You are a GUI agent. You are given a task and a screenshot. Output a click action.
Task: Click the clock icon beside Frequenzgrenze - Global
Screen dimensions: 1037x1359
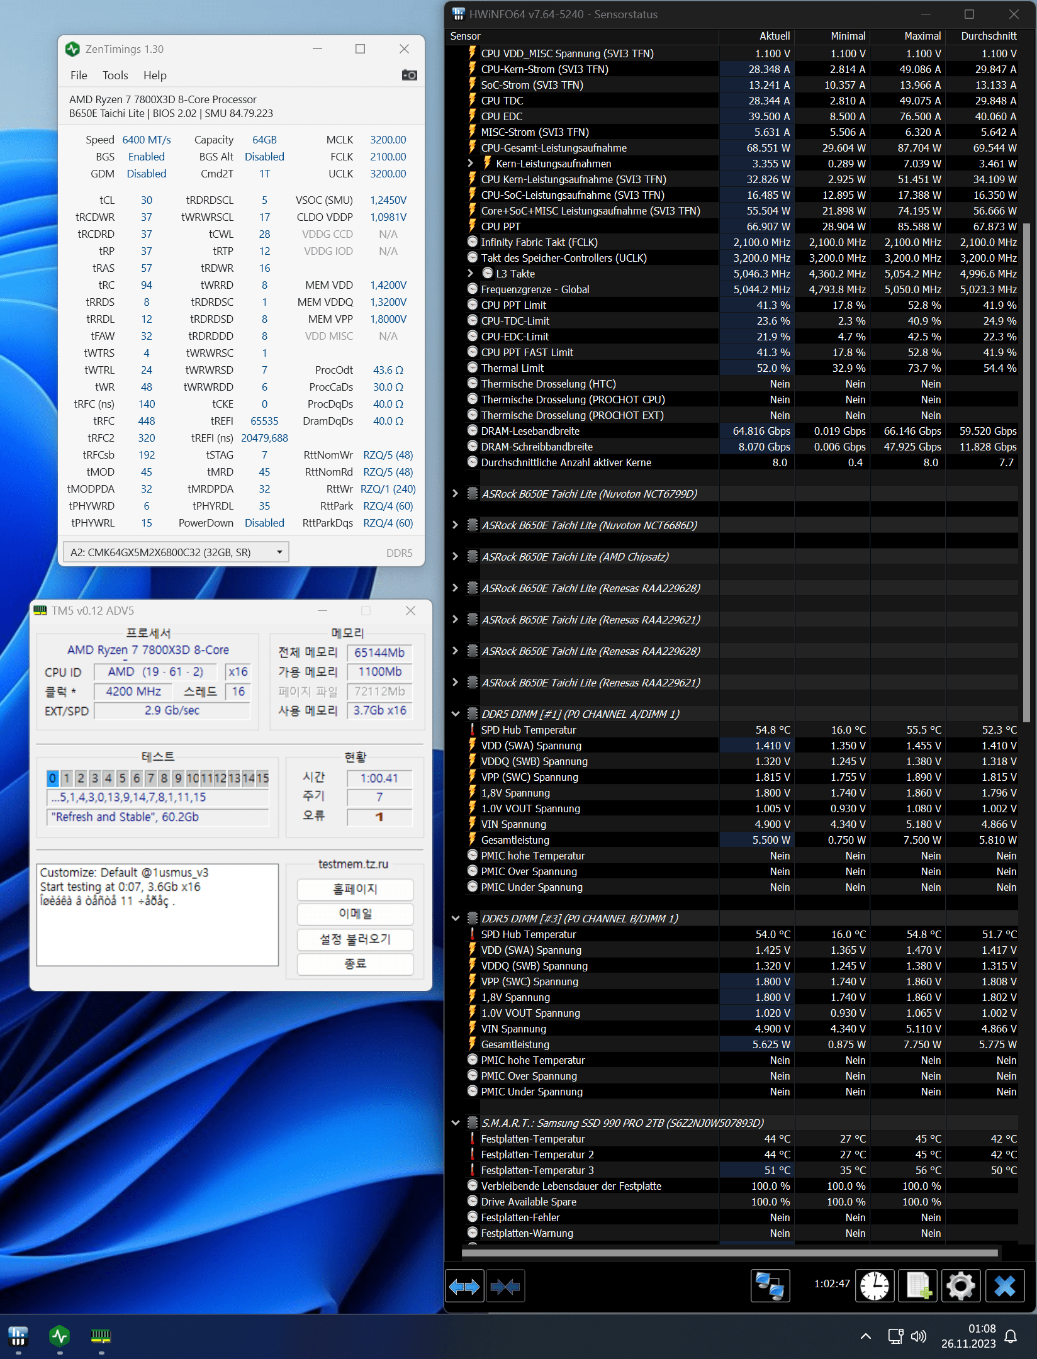coord(473,289)
